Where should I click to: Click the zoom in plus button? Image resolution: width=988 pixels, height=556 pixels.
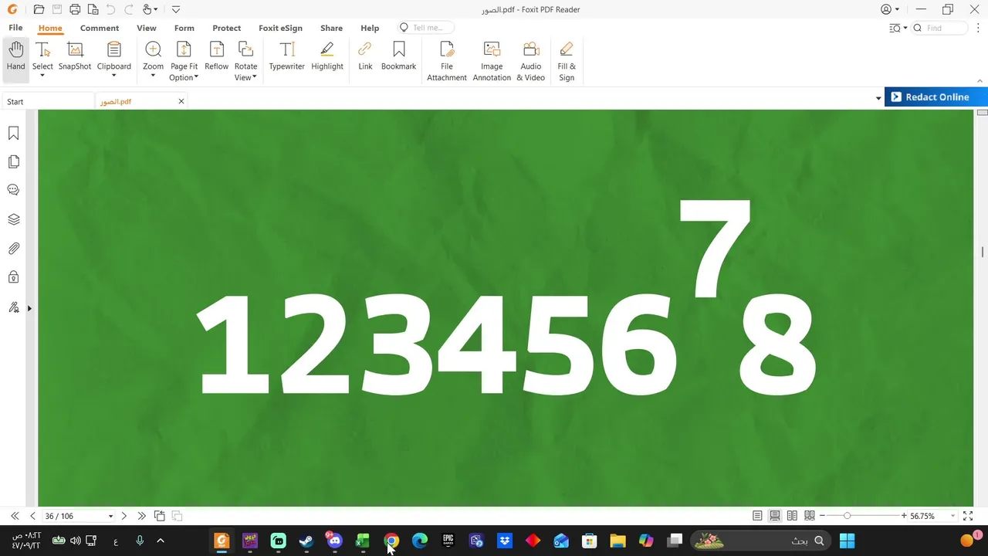coord(904,516)
